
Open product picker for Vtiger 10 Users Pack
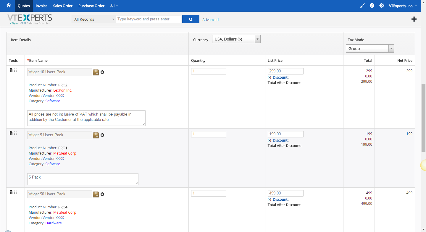click(96, 72)
